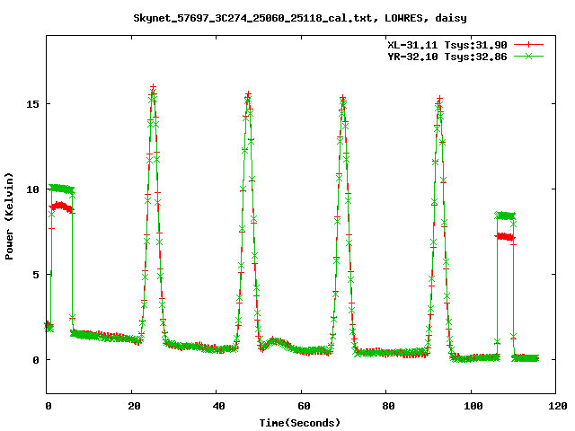
Task: Click the green calibration plateau near 10 Kelvin at start
Action: (62, 189)
